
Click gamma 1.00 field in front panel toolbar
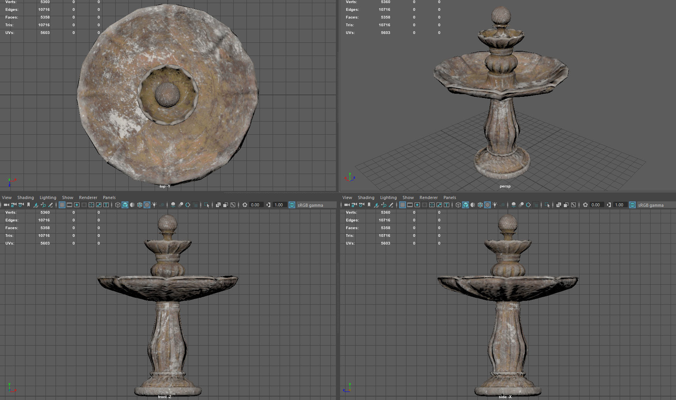[280, 205]
